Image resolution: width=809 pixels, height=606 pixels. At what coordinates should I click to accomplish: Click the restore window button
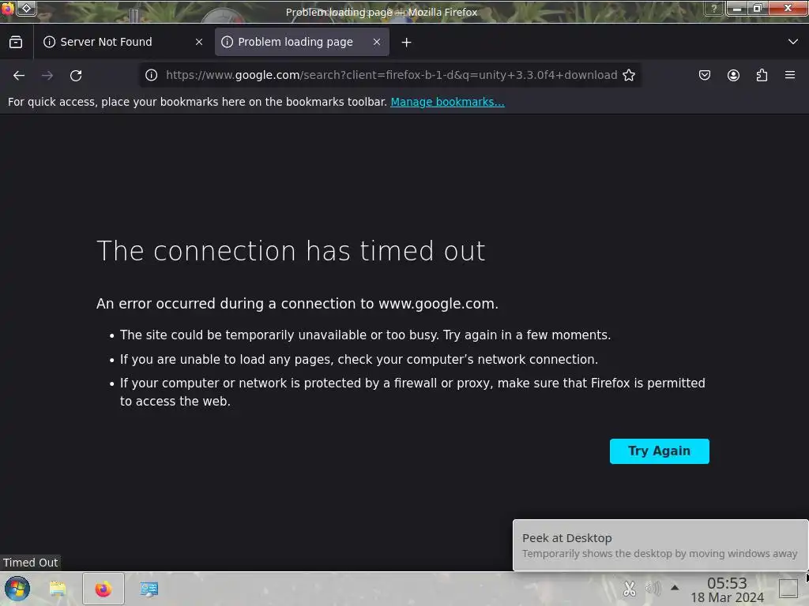coord(758,8)
